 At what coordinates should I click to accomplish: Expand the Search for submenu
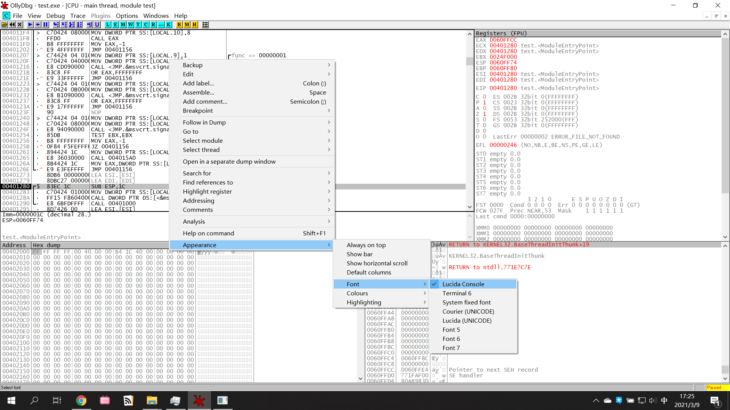pos(197,173)
